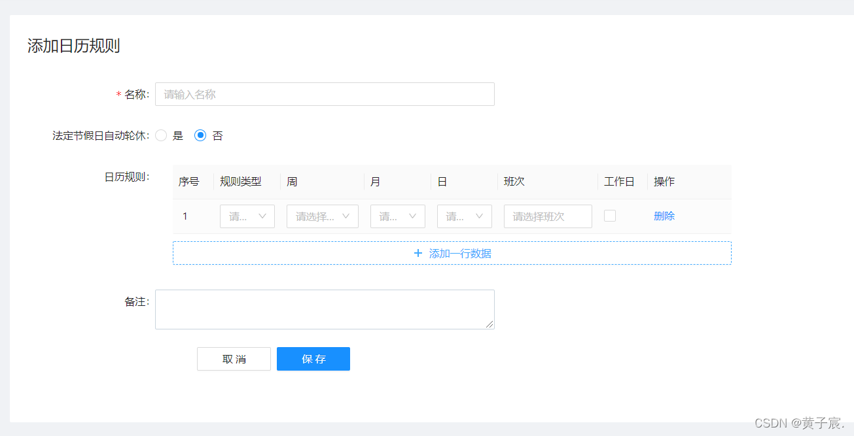The width and height of the screenshot is (854, 436).
Task: Click the plus icon to add a row
Action: [x=418, y=253]
